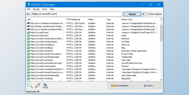Click green check icon of vovsoft.com/contact/ row
189x95 pixels.
(28, 66)
